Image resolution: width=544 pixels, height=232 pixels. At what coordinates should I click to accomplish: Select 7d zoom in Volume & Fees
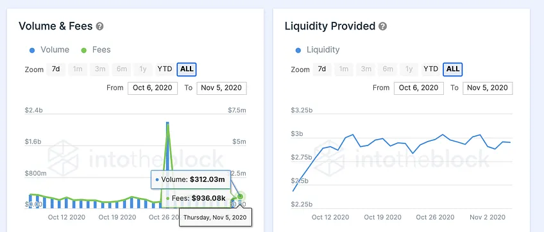click(56, 69)
